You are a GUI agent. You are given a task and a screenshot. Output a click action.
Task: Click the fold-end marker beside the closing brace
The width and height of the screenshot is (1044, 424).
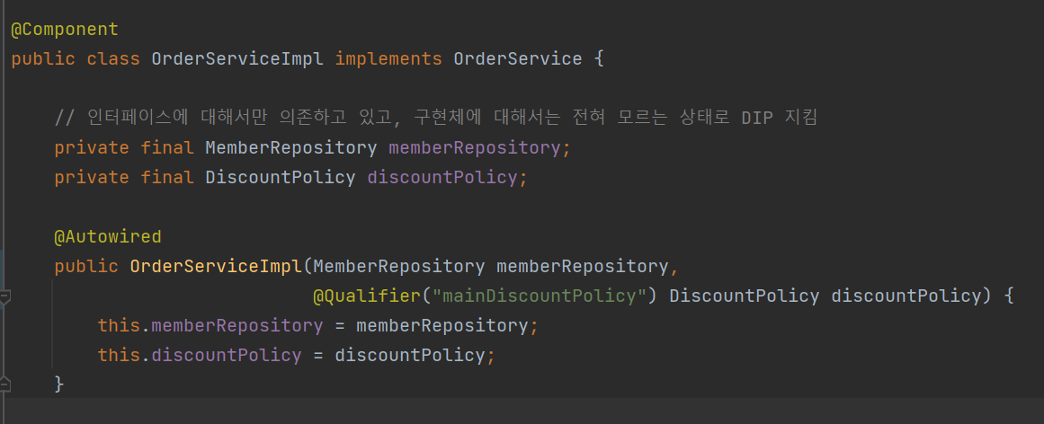[4, 384]
